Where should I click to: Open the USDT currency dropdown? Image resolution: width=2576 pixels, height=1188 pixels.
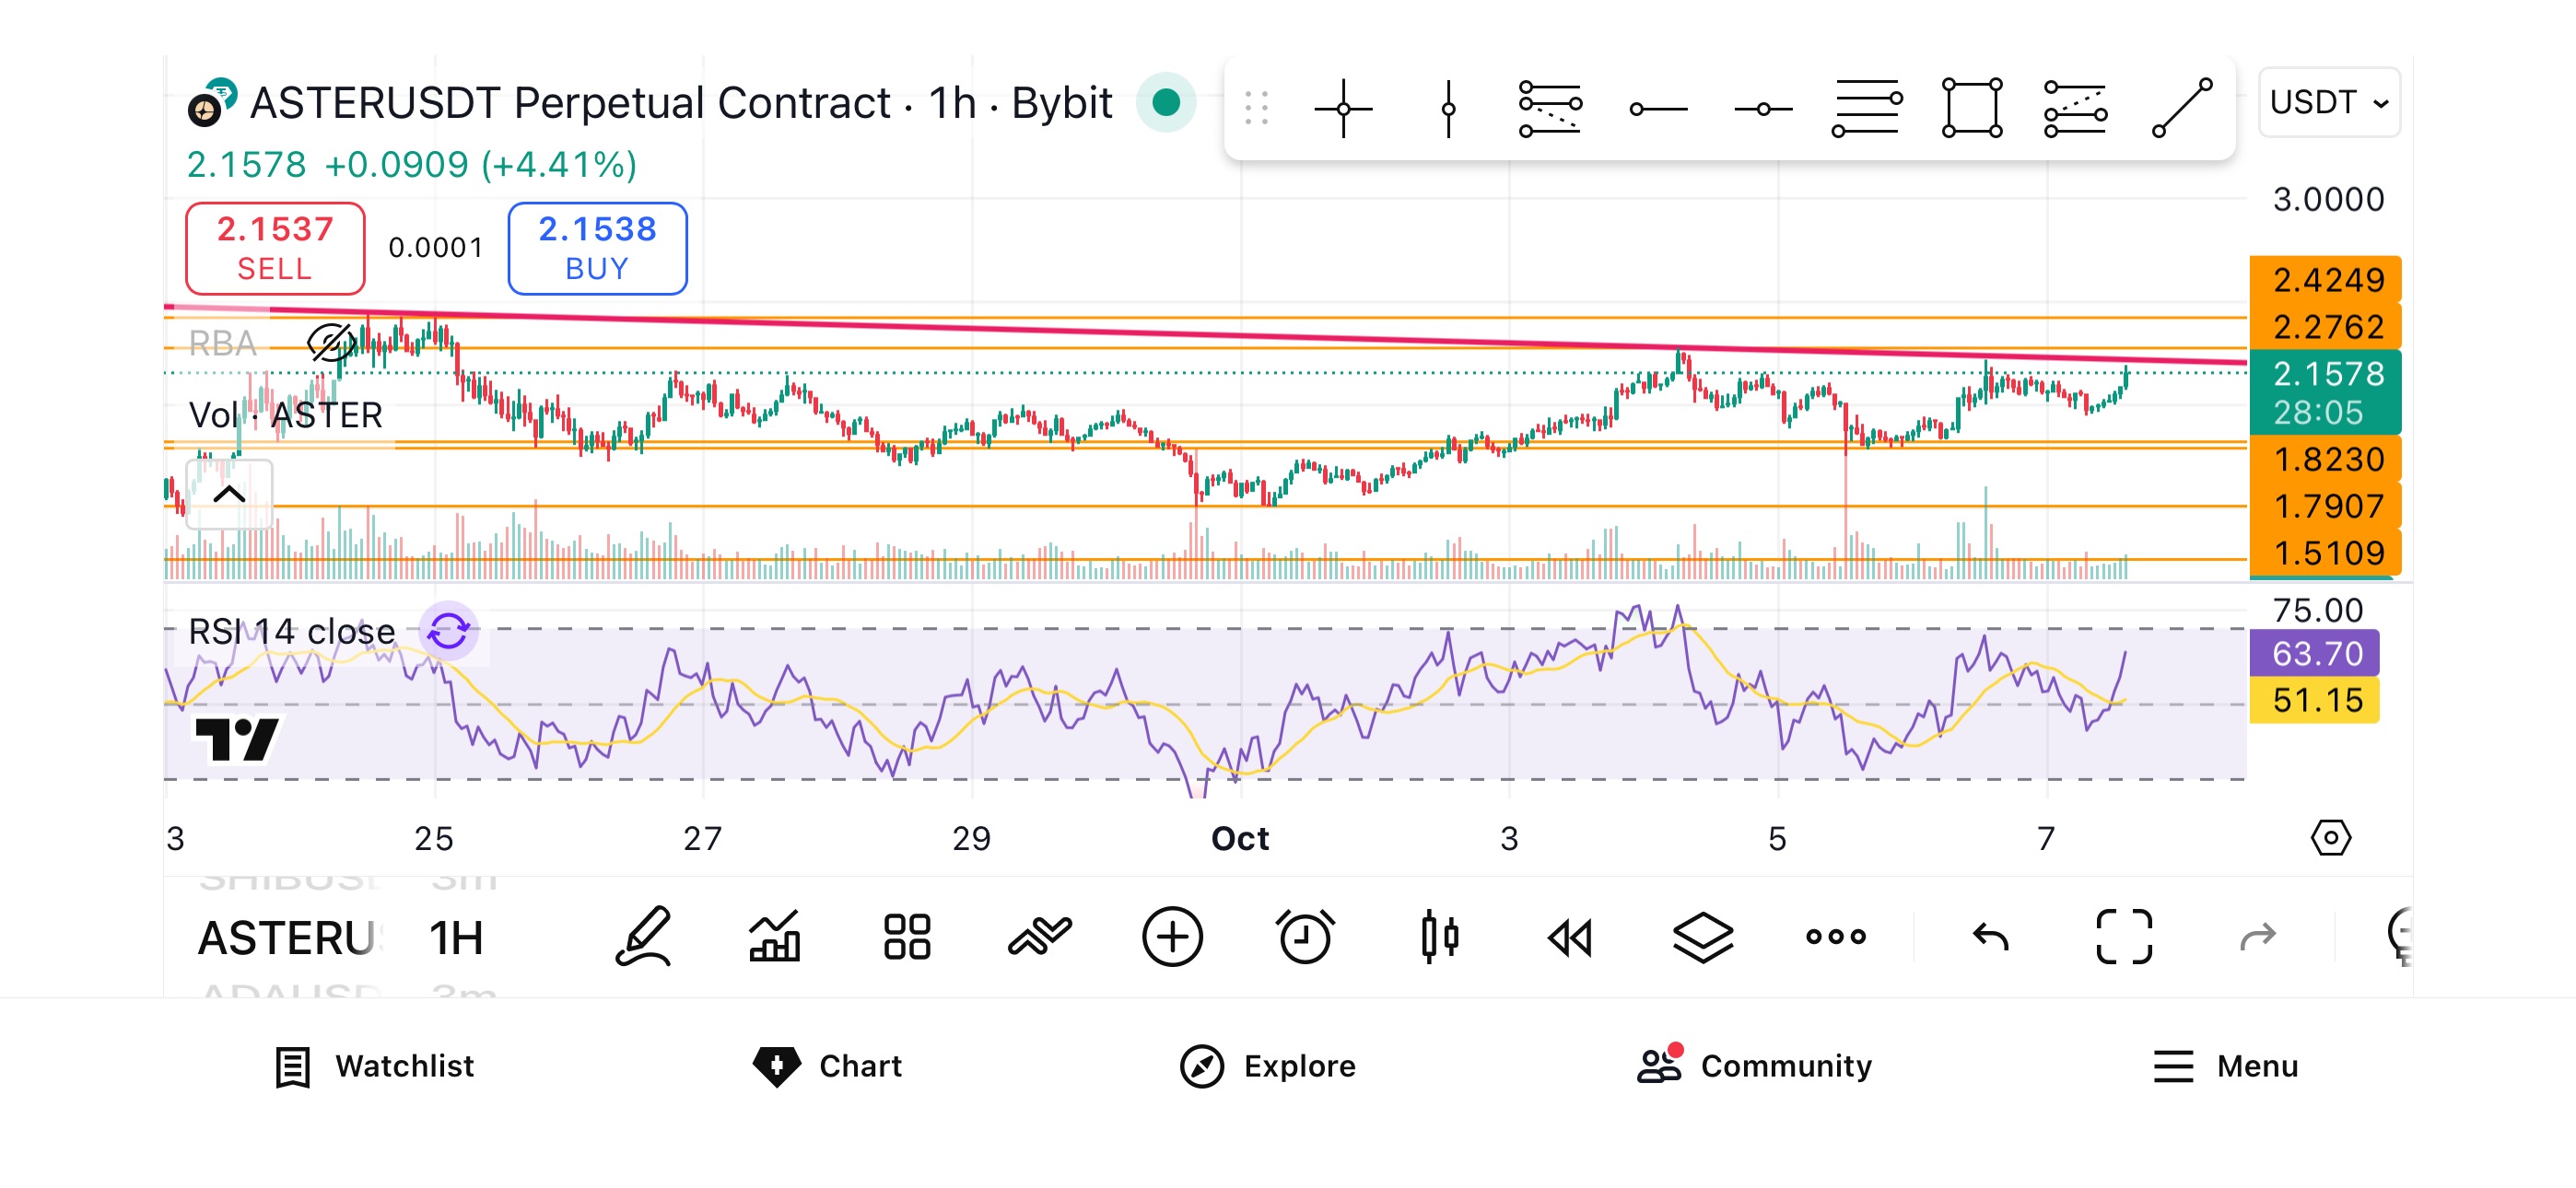click(x=2328, y=103)
